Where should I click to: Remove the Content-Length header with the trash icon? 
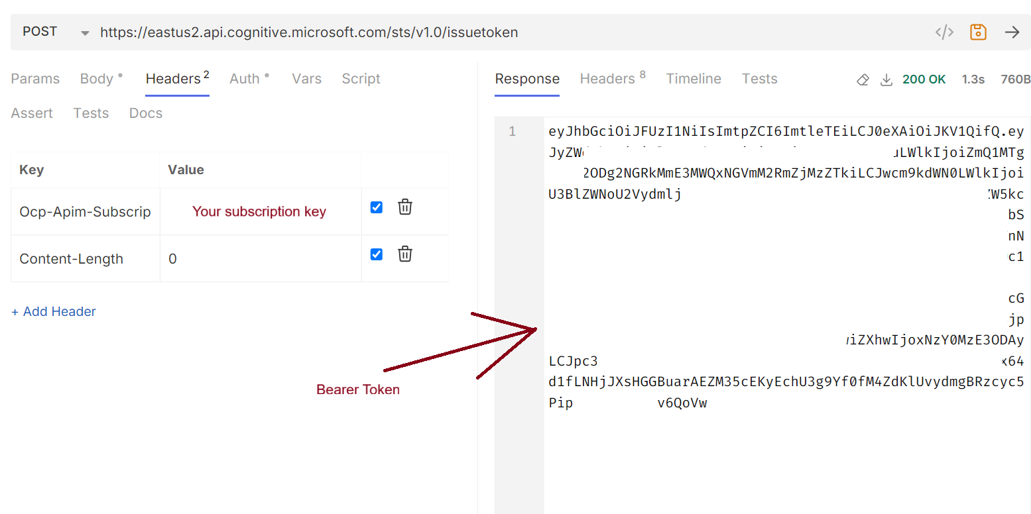405,254
